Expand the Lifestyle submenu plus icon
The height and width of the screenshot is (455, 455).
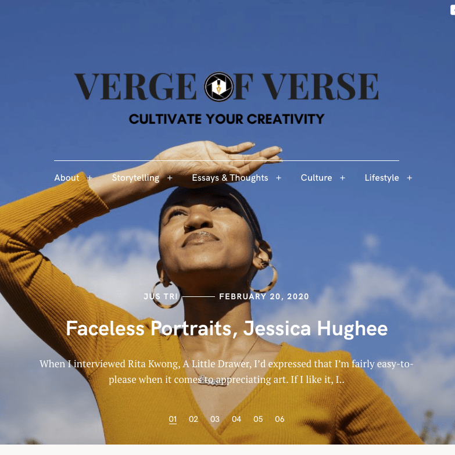(x=410, y=178)
